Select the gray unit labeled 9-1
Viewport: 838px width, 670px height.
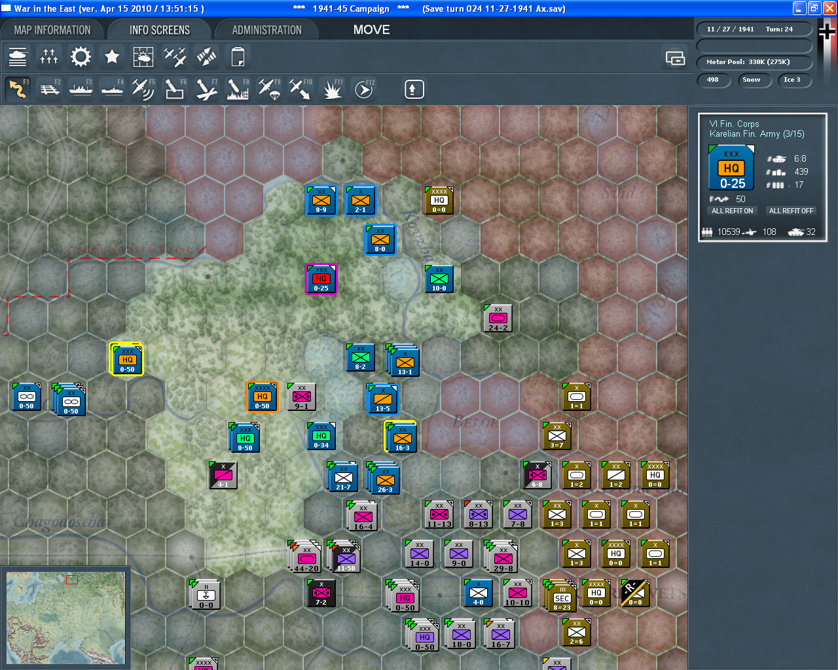[x=302, y=397]
